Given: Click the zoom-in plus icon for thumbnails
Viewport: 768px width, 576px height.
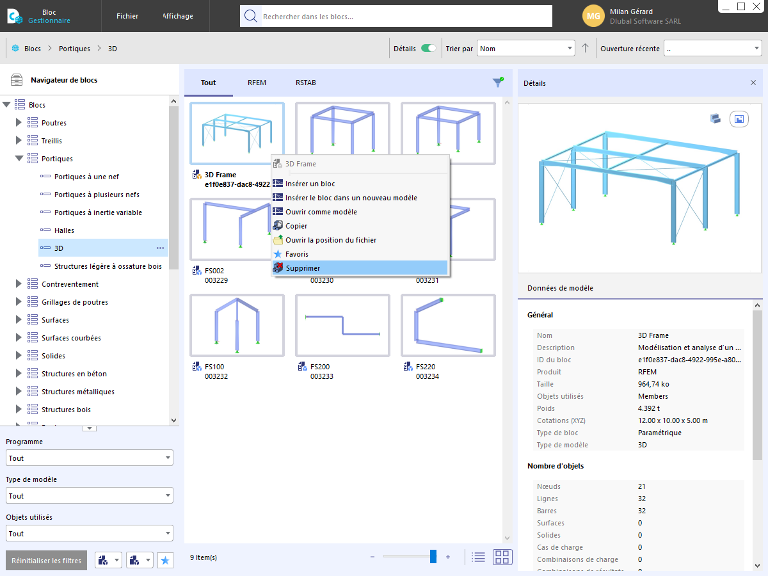Looking at the screenshot, I should tap(448, 557).
